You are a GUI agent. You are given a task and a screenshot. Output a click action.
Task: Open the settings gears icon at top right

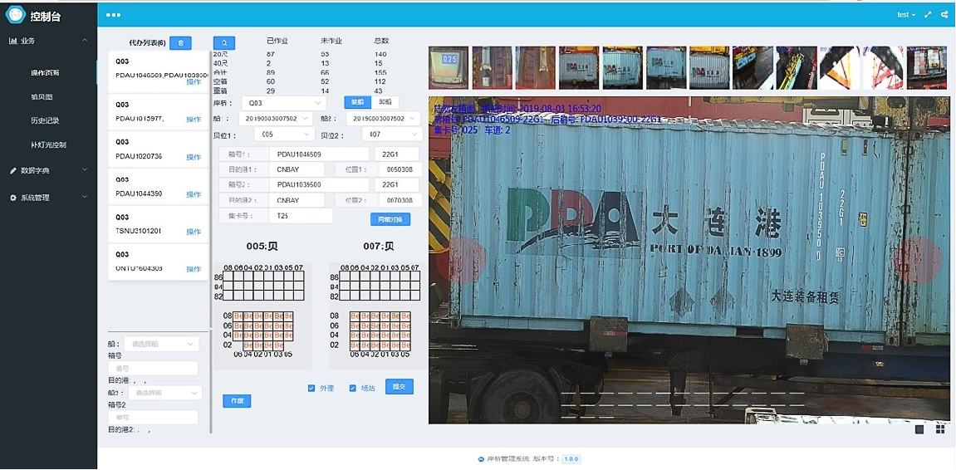point(944,15)
